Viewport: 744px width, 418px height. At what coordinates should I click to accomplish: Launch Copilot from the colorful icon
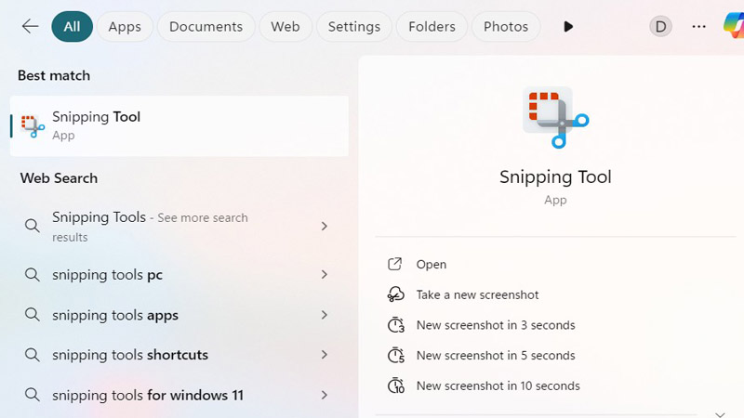734,26
